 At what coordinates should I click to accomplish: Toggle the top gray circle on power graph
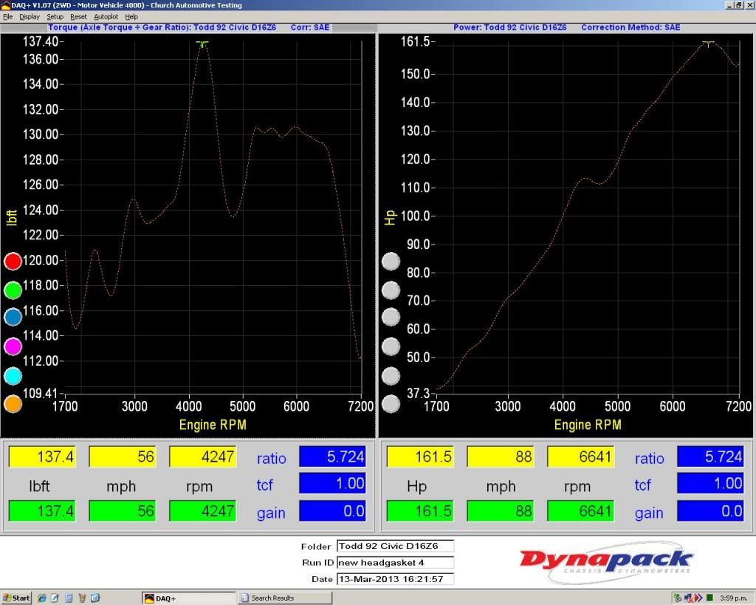pos(391,261)
